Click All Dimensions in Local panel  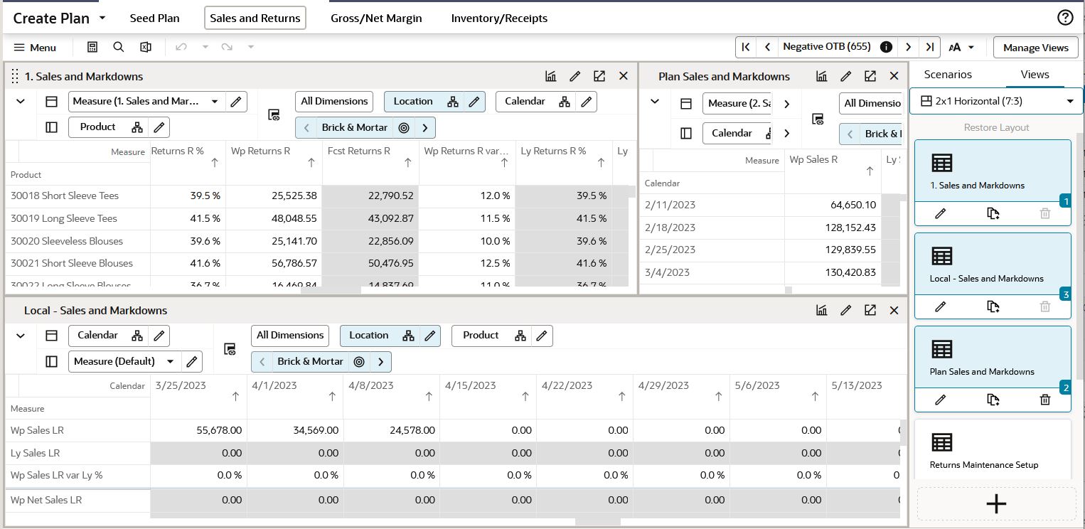coord(289,336)
